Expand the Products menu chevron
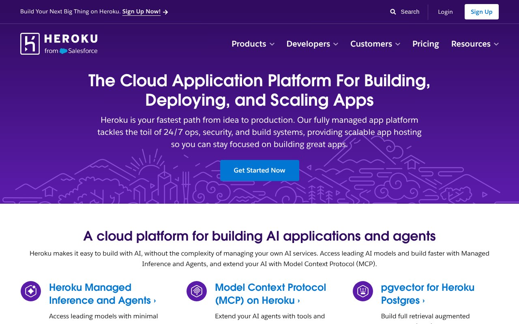519x324 pixels. tap(272, 44)
